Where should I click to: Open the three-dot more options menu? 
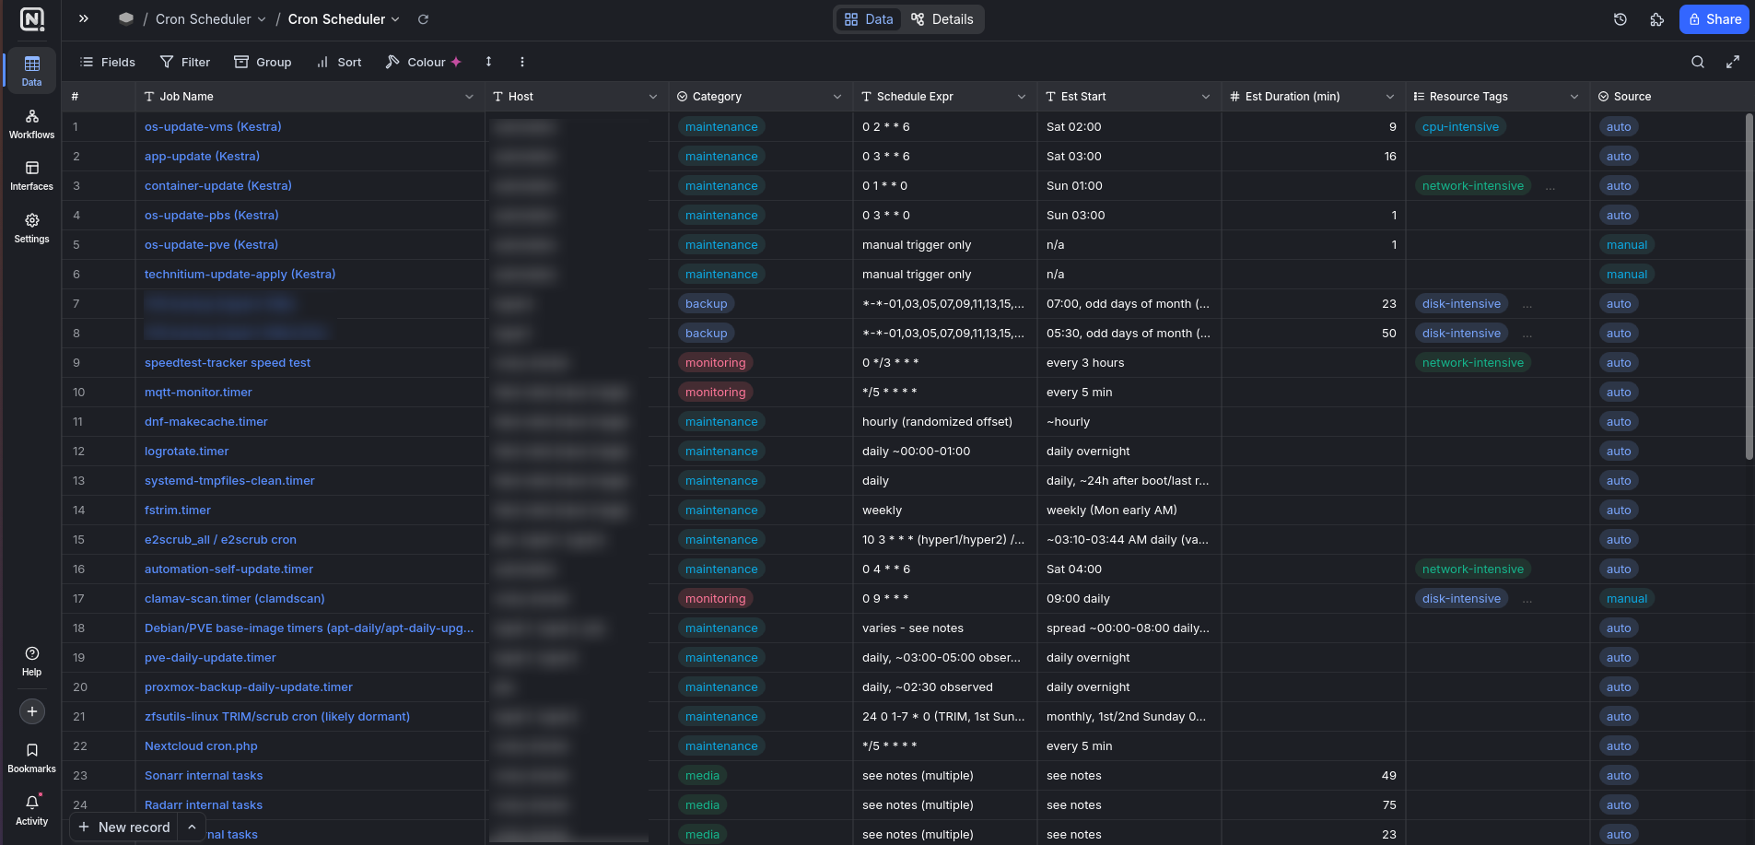pyautogui.click(x=522, y=62)
